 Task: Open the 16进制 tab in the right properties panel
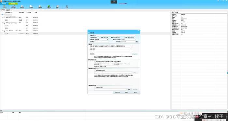(x=177, y=12)
